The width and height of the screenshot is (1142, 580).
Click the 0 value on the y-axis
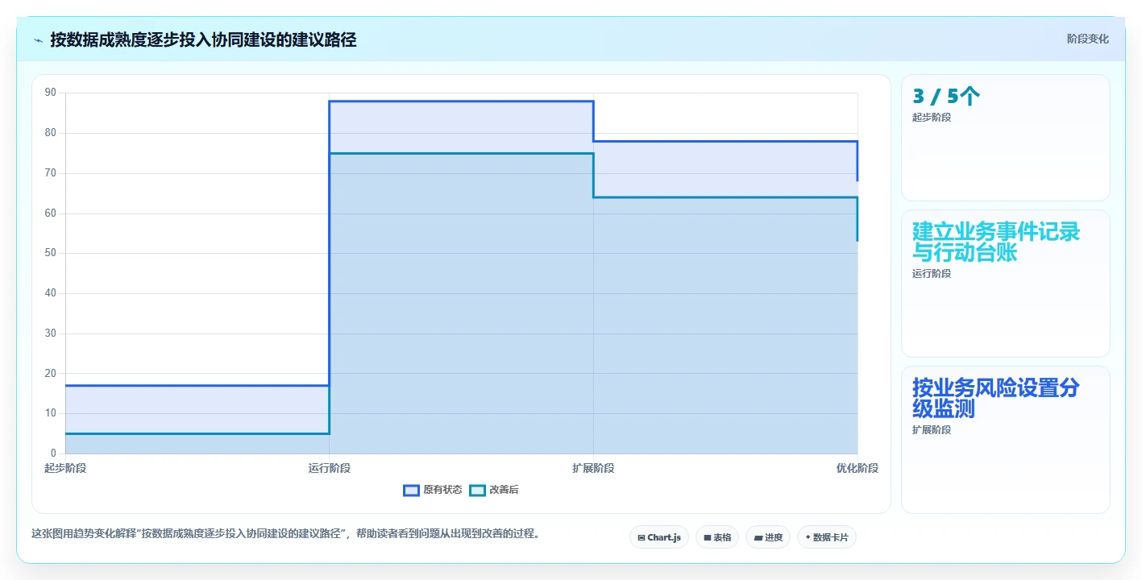53,454
